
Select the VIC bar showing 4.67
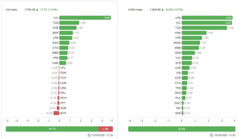[85, 18]
